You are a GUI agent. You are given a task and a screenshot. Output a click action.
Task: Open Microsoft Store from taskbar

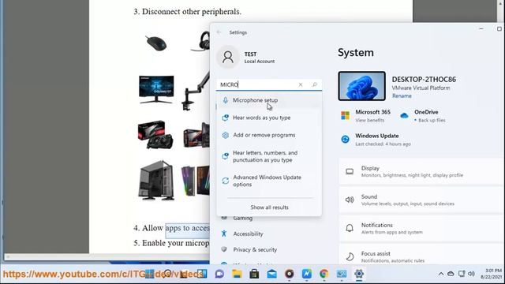point(254,274)
